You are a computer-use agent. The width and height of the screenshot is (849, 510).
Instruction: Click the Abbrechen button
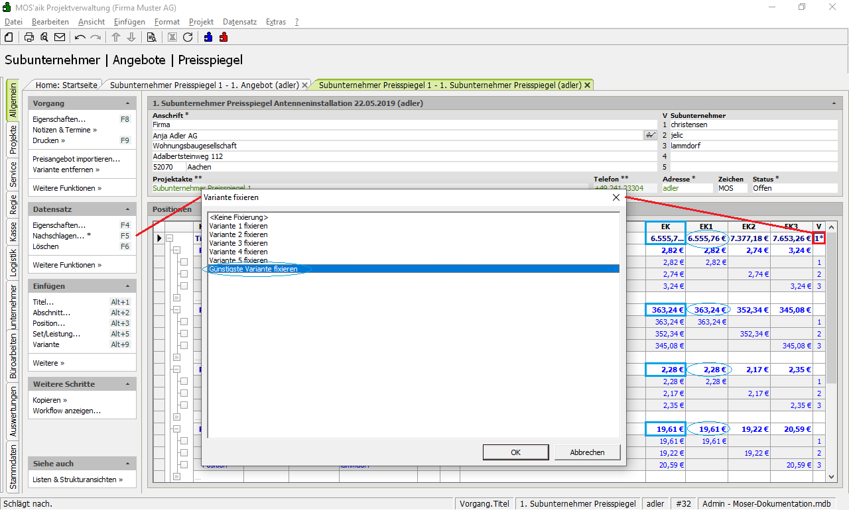coord(587,452)
